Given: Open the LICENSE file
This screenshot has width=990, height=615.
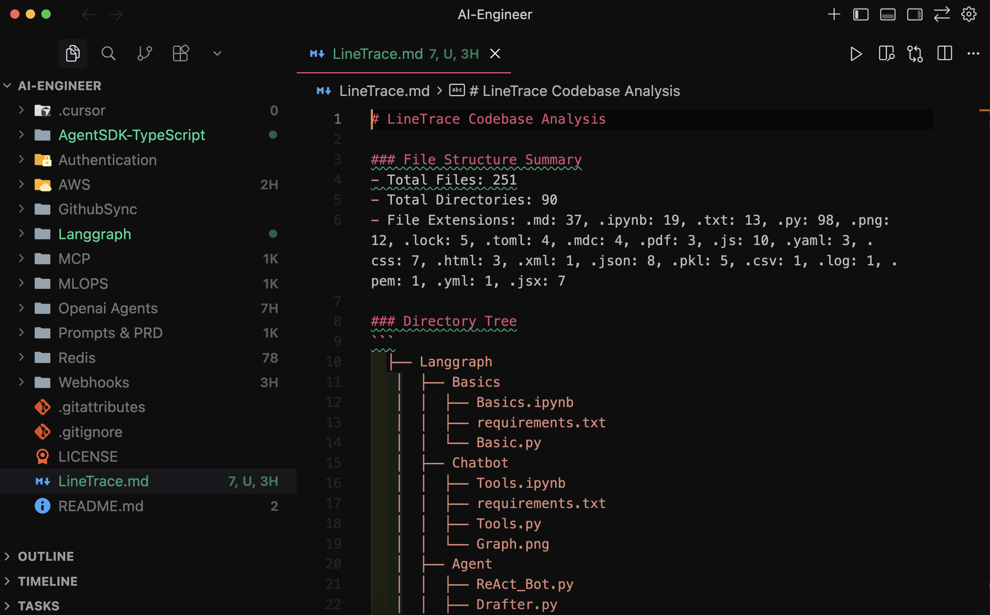Looking at the screenshot, I should pos(148,456).
